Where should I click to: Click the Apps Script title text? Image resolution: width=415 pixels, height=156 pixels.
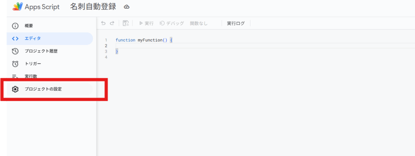(42, 7)
